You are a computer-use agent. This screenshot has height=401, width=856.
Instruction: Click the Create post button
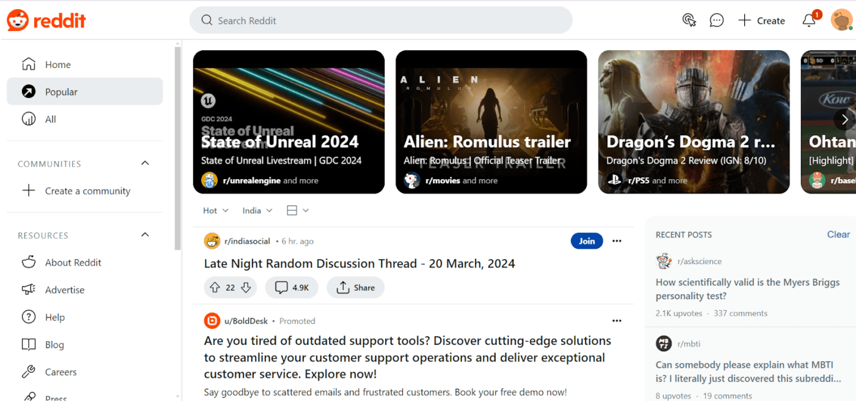click(761, 20)
